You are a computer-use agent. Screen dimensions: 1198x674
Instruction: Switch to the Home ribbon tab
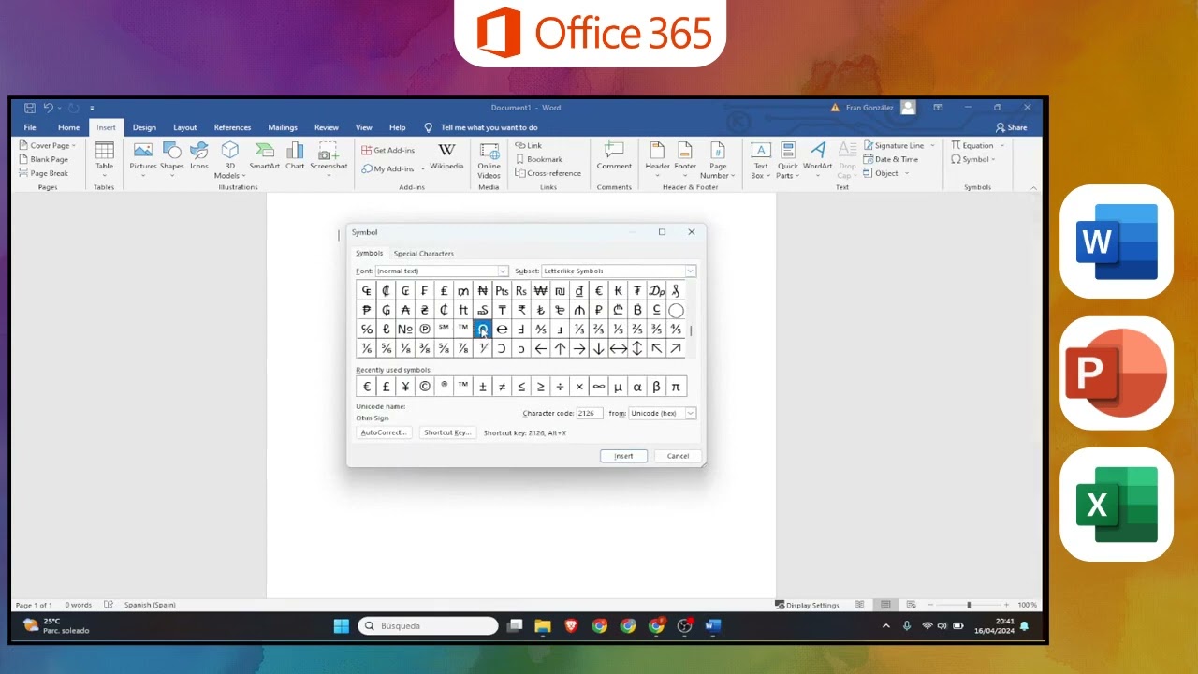[68, 127]
